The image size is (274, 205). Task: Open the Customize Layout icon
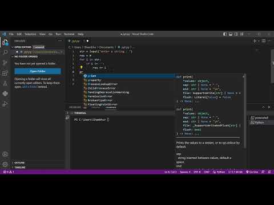pos(241,34)
